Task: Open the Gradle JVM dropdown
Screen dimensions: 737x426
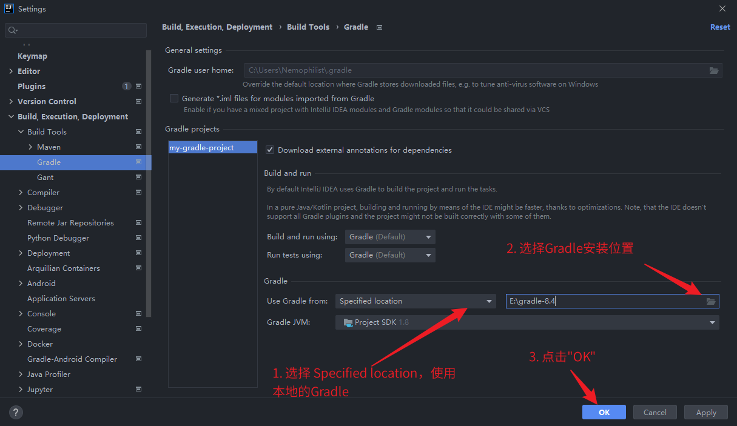Action: click(x=527, y=322)
